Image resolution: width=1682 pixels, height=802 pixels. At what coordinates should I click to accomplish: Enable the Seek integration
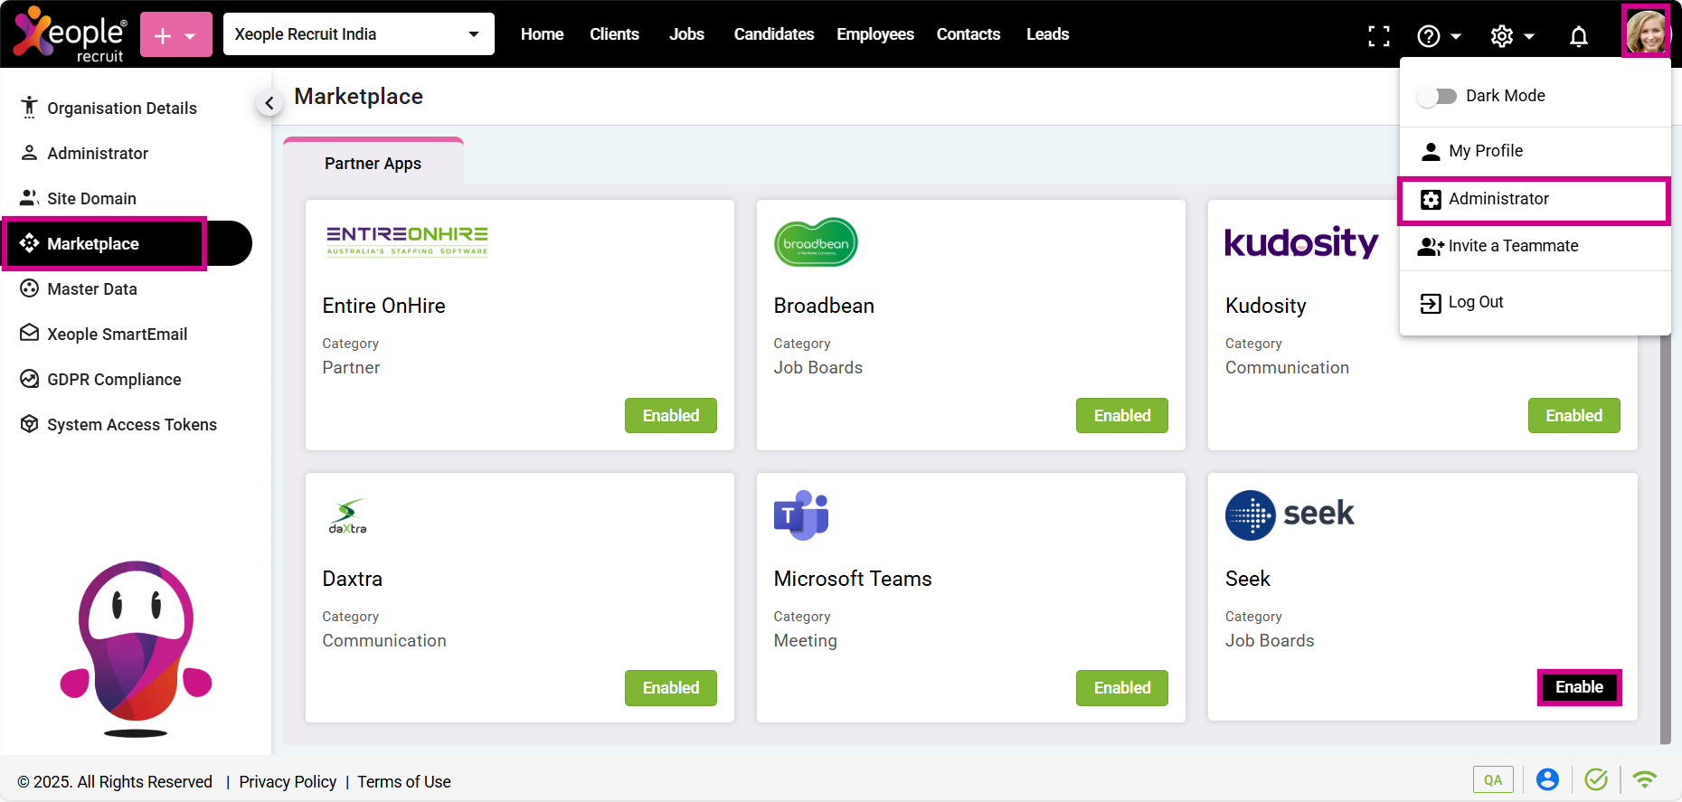[x=1579, y=687]
